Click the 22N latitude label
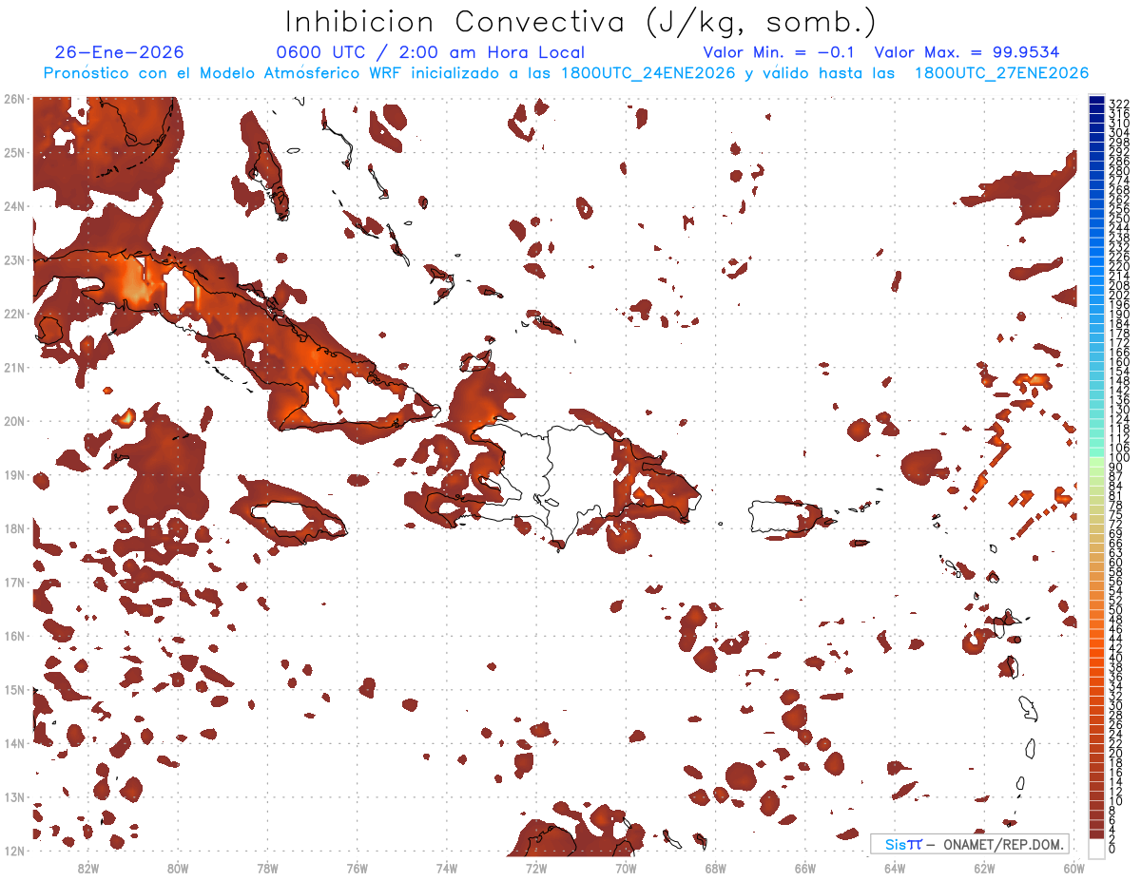This screenshot has height=881, width=1141. click(x=14, y=314)
